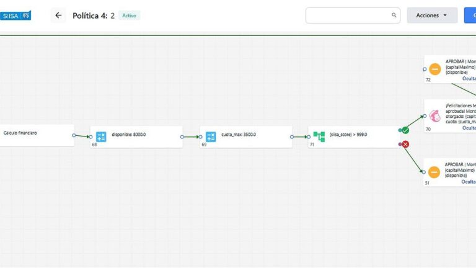Click the green checkmark output of node 71

click(x=405, y=130)
